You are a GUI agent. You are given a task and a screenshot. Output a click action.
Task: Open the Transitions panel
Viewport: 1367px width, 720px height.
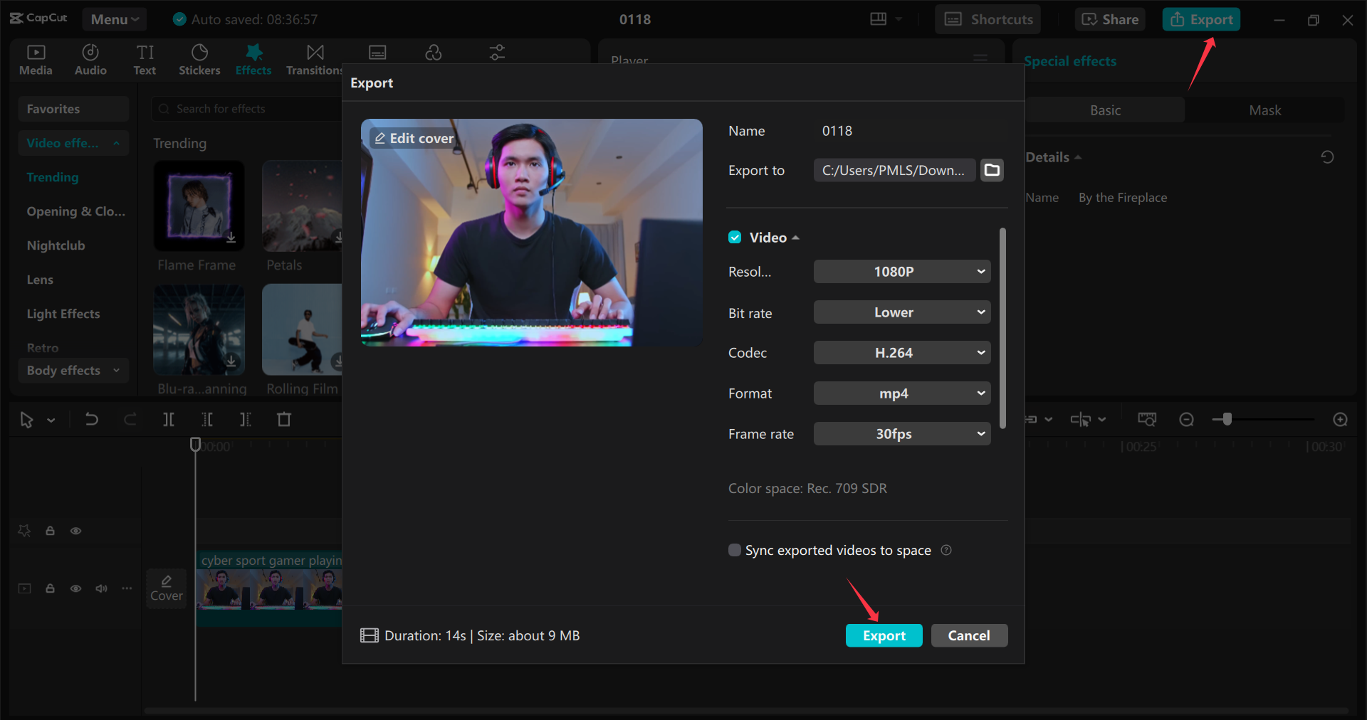[314, 59]
